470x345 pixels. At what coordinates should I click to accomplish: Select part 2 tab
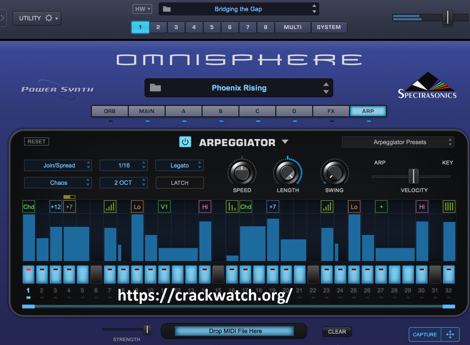click(158, 27)
